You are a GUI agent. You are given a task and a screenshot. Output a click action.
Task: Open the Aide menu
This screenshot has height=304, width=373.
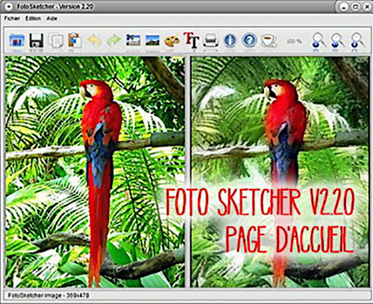51,19
